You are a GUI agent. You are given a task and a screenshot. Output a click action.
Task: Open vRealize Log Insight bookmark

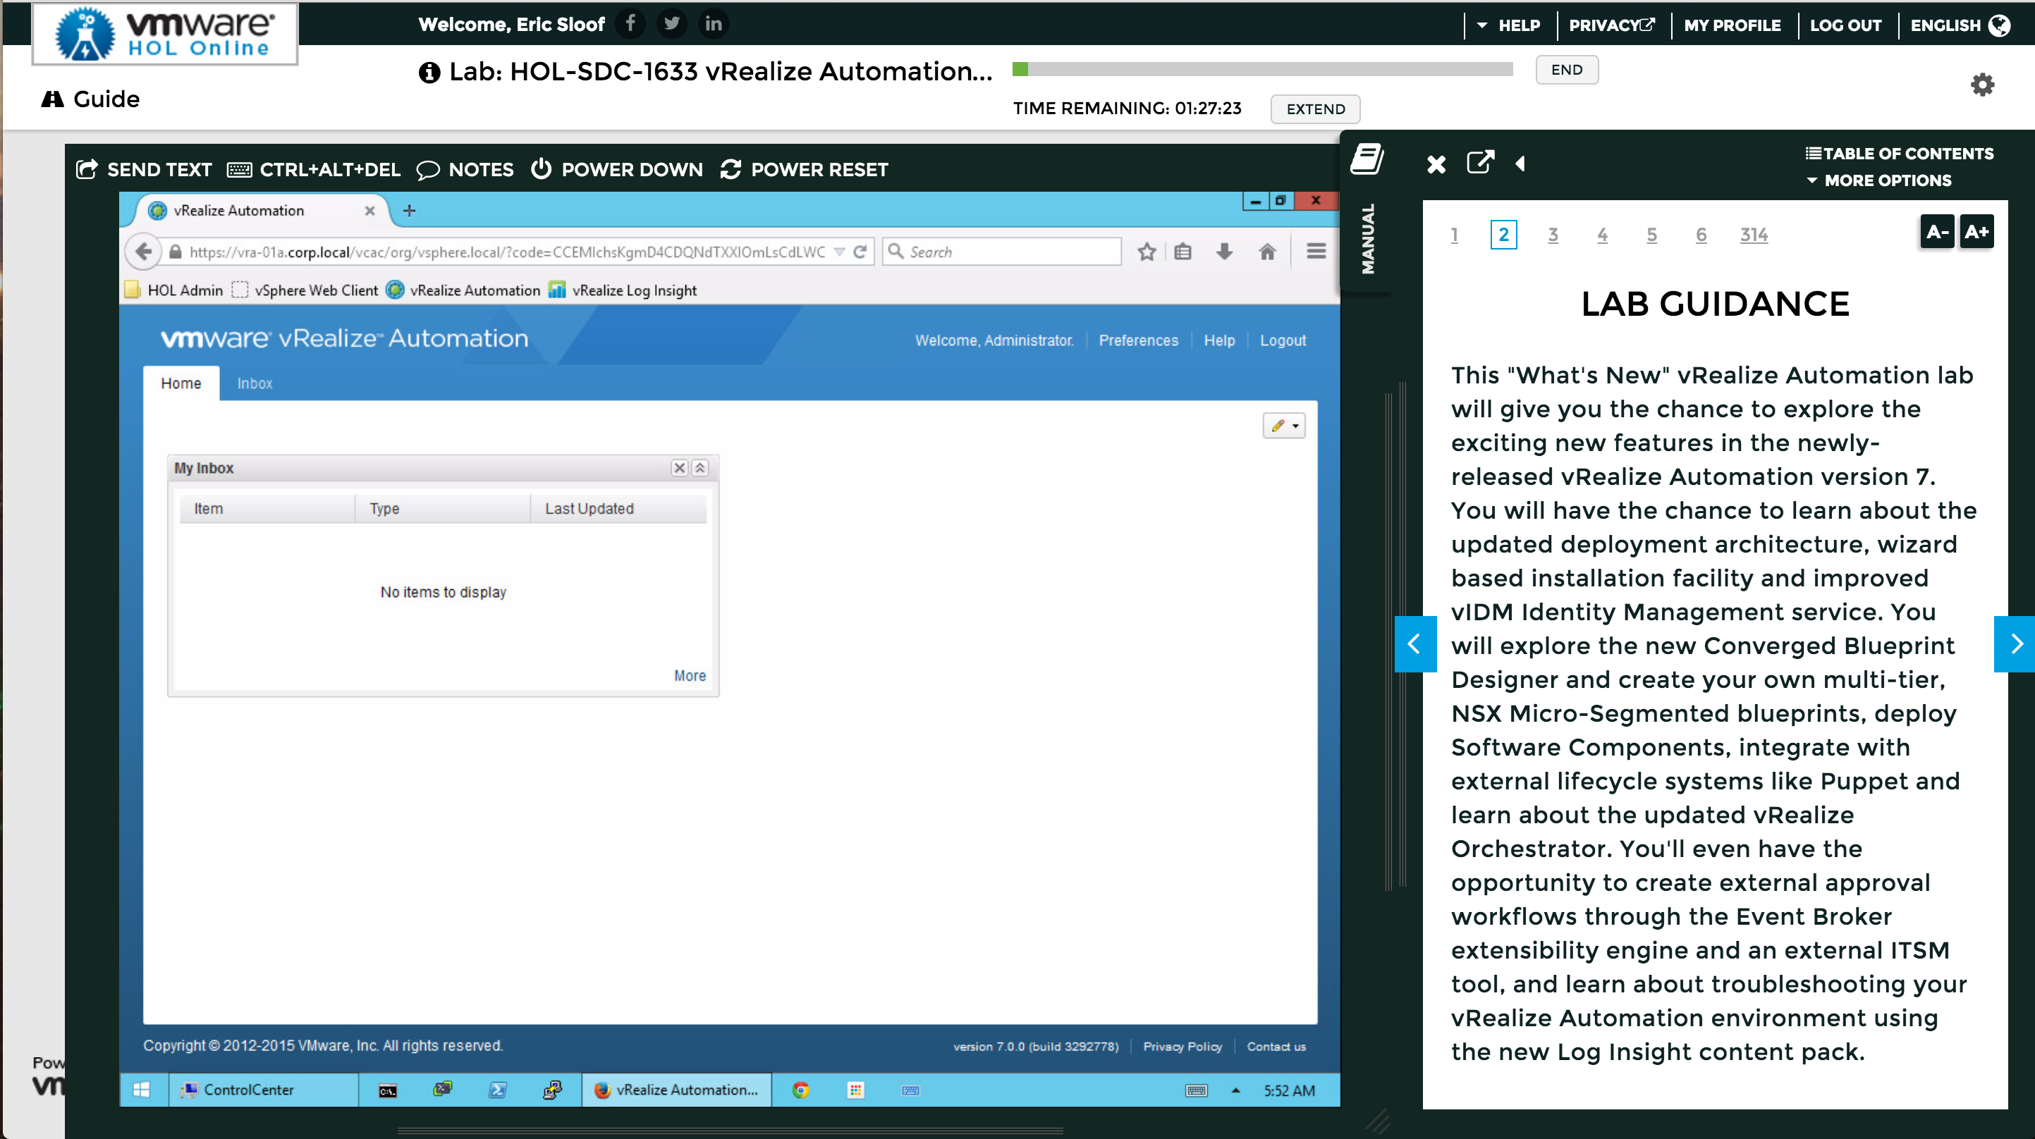click(623, 290)
